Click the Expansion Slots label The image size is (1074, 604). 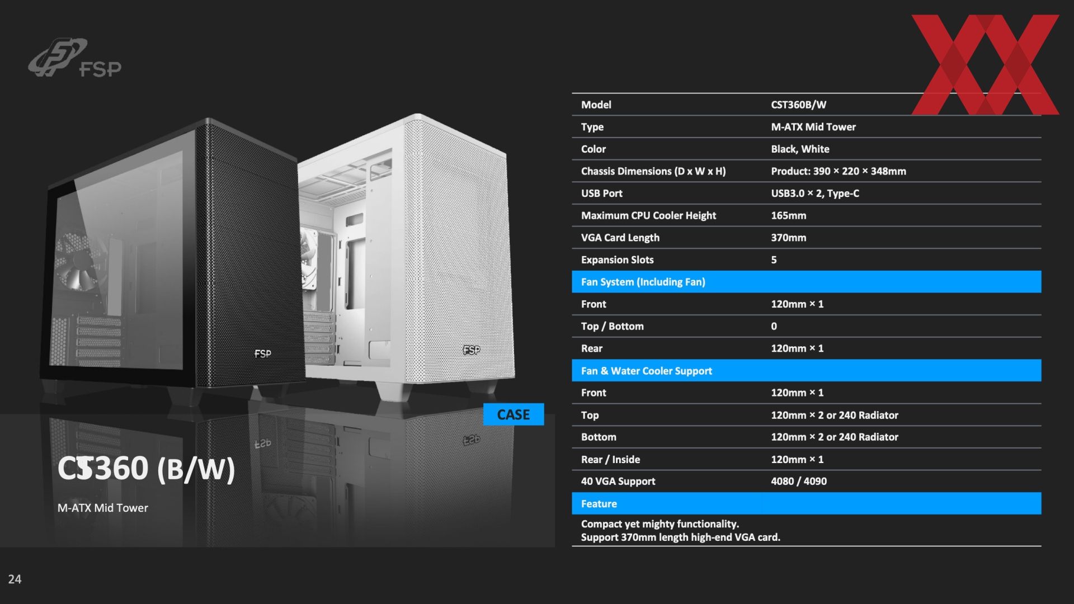tap(617, 259)
